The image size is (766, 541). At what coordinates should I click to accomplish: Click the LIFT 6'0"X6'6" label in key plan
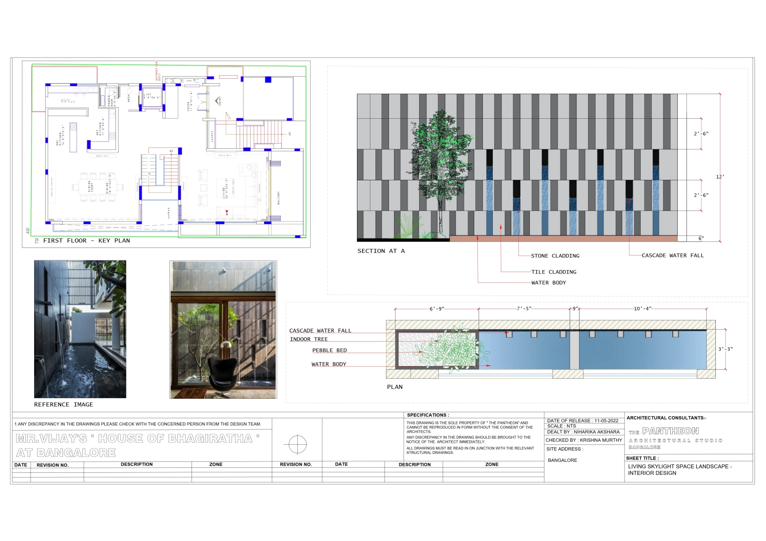(x=152, y=96)
